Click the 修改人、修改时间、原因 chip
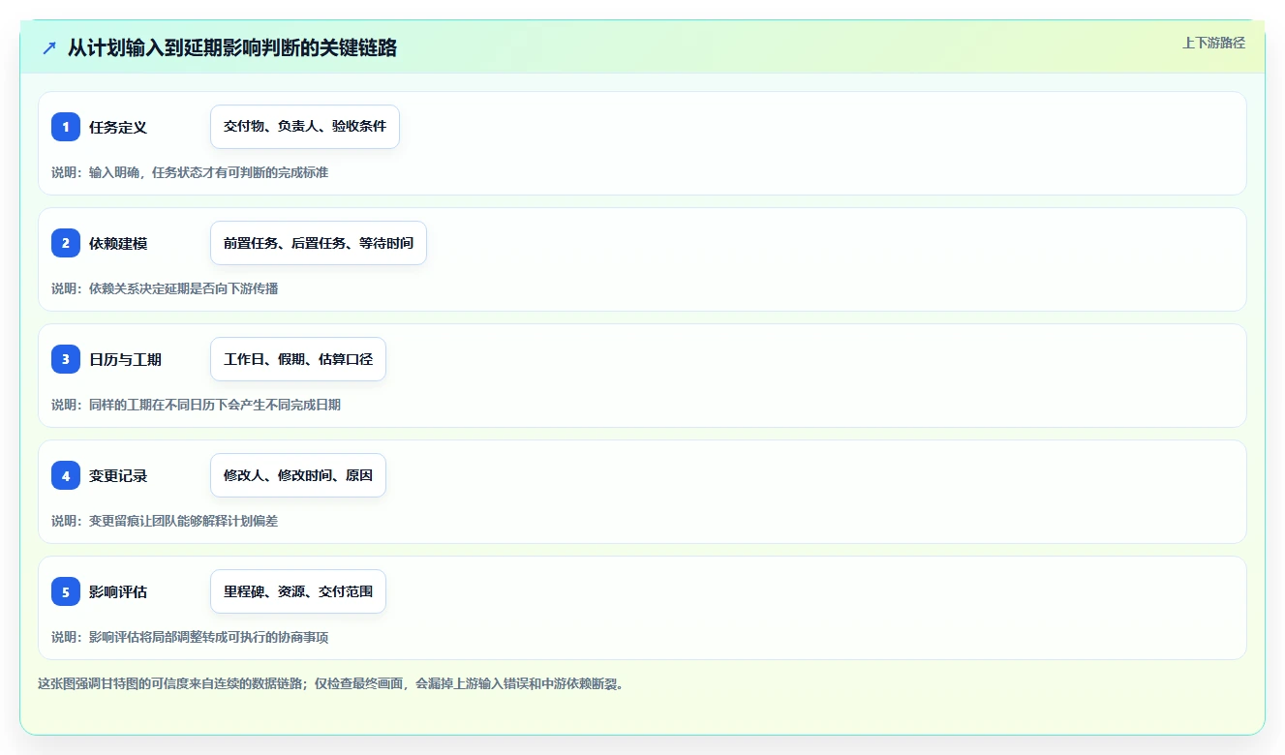 tap(298, 475)
